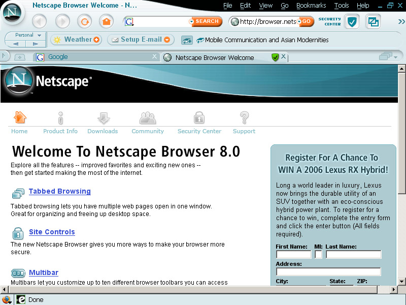Click the Support question mark icon
The image size is (406, 305).
coord(244,118)
